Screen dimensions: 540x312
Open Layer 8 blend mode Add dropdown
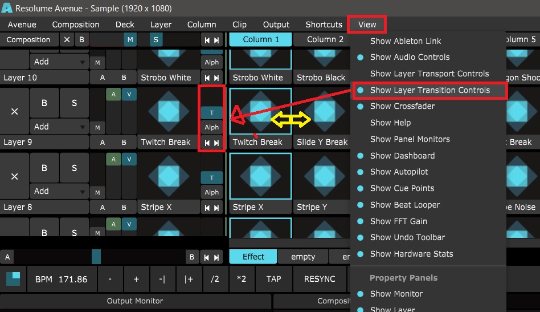(x=59, y=191)
